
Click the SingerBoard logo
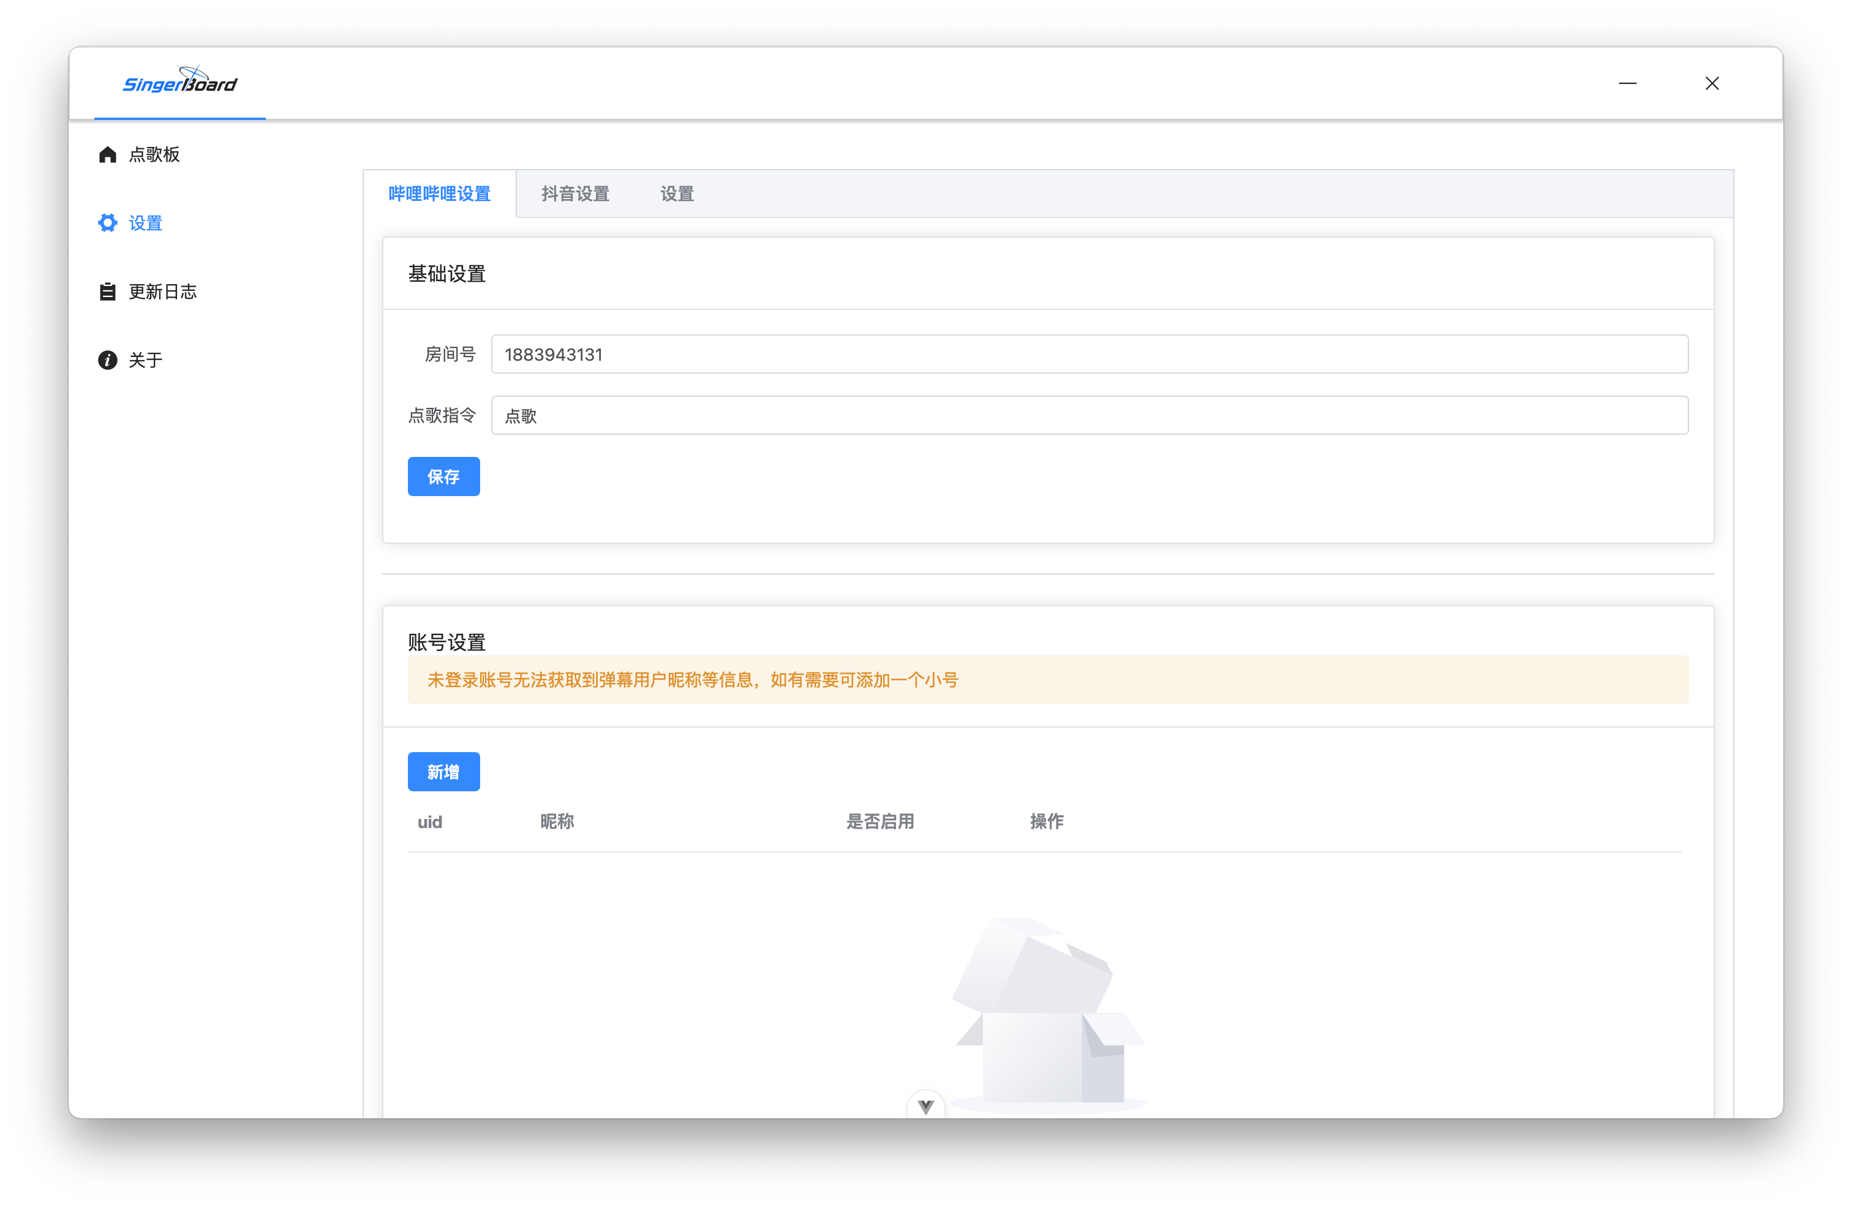(180, 81)
